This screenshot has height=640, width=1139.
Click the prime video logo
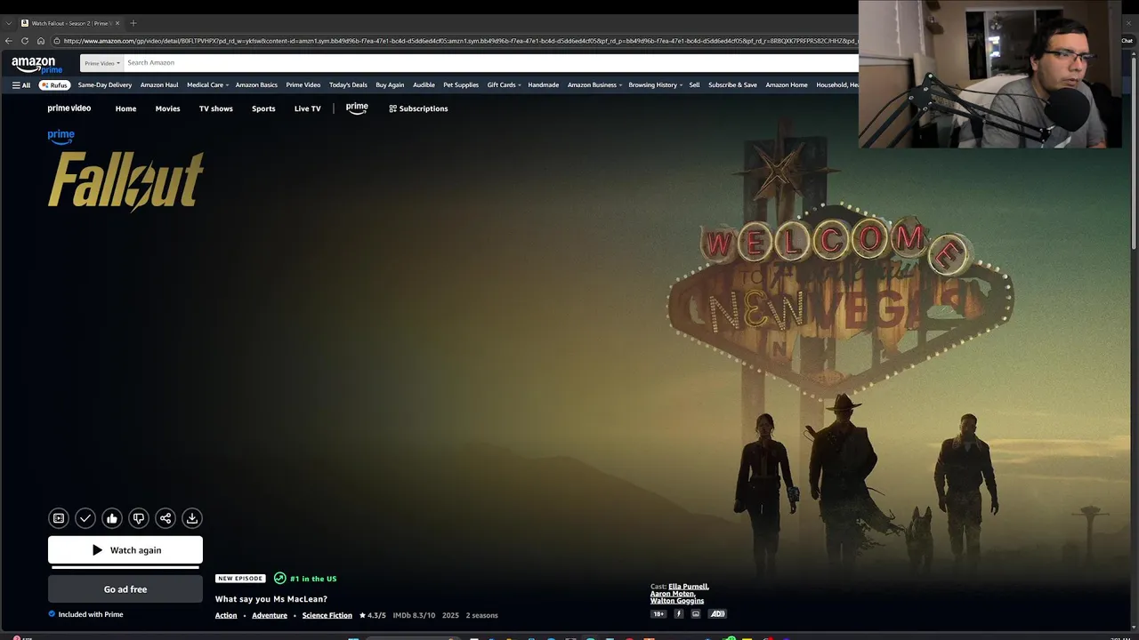tap(69, 108)
